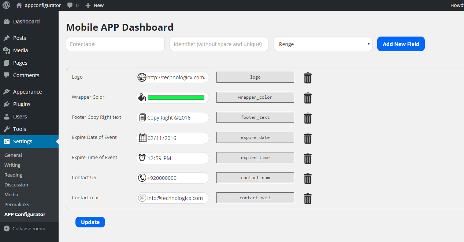Click the paint bucket icon for Wrapper Color
Image resolution: width=464 pixels, height=242 pixels.
pyautogui.click(x=142, y=98)
